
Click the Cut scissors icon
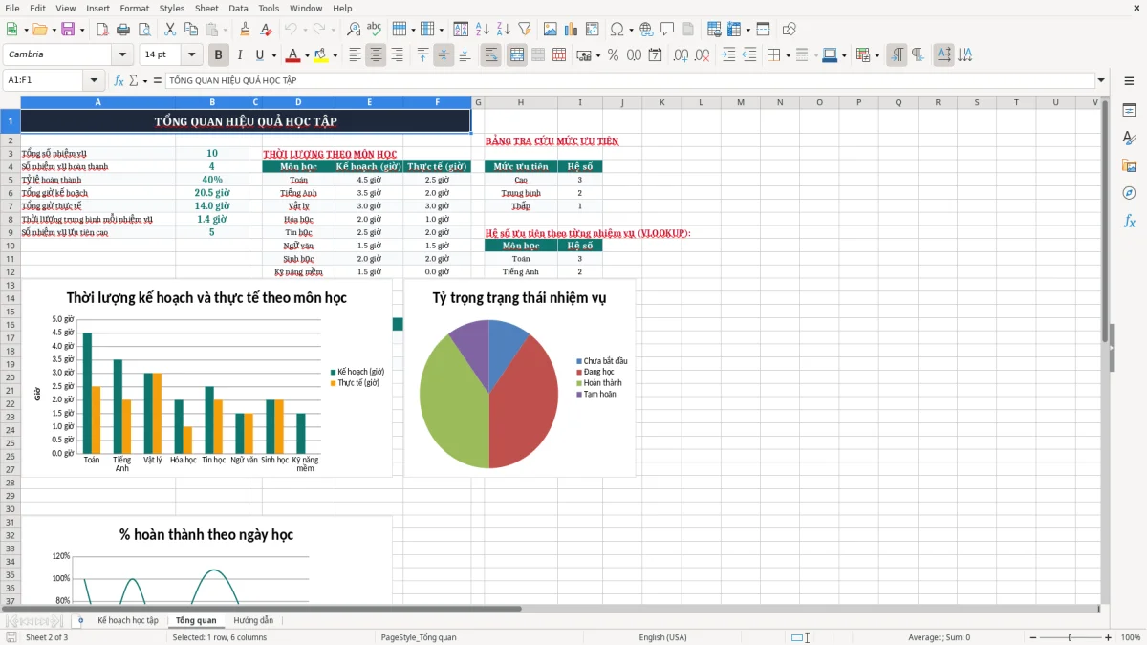pos(170,30)
